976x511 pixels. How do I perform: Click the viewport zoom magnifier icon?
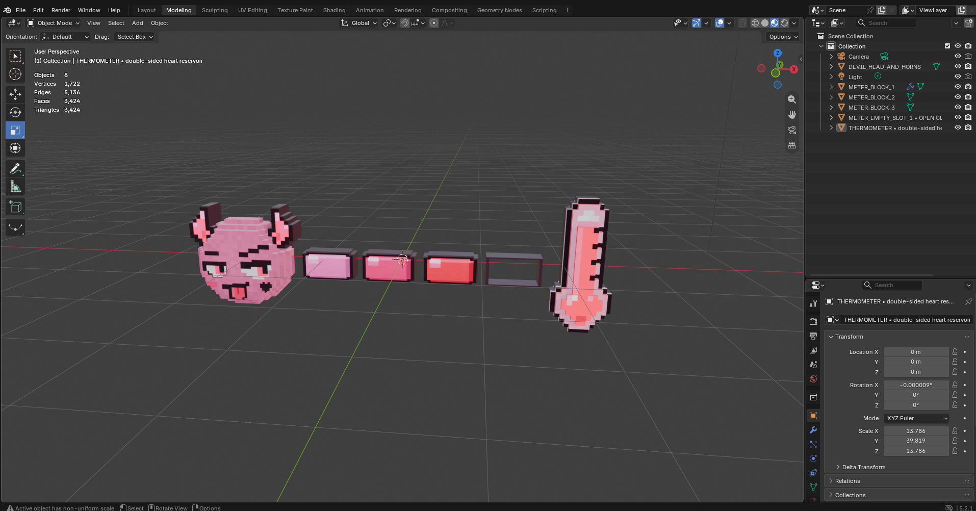(792, 99)
